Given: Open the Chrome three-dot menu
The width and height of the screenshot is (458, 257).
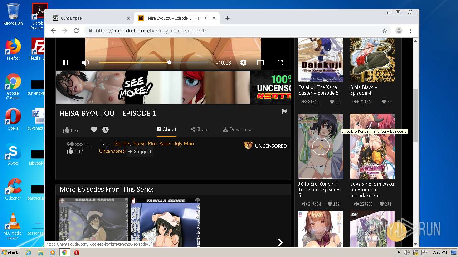Looking at the screenshot, I should (x=411, y=31).
